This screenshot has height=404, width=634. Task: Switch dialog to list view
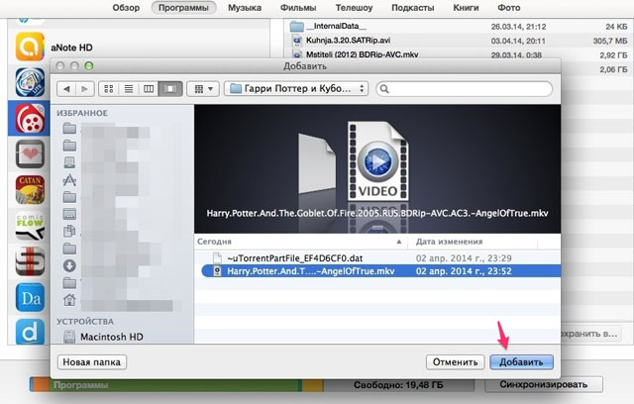(129, 89)
